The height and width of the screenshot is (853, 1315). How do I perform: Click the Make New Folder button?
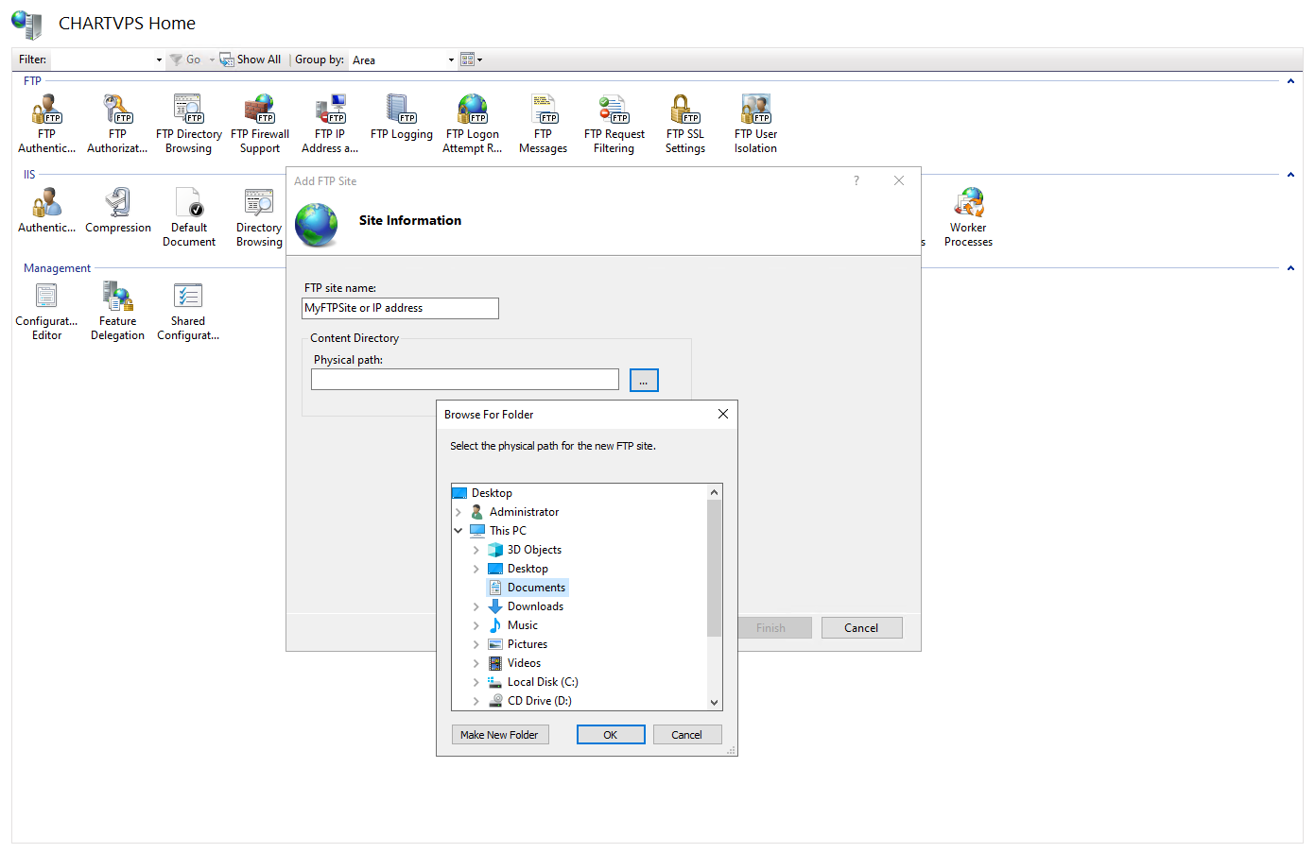pyautogui.click(x=499, y=735)
